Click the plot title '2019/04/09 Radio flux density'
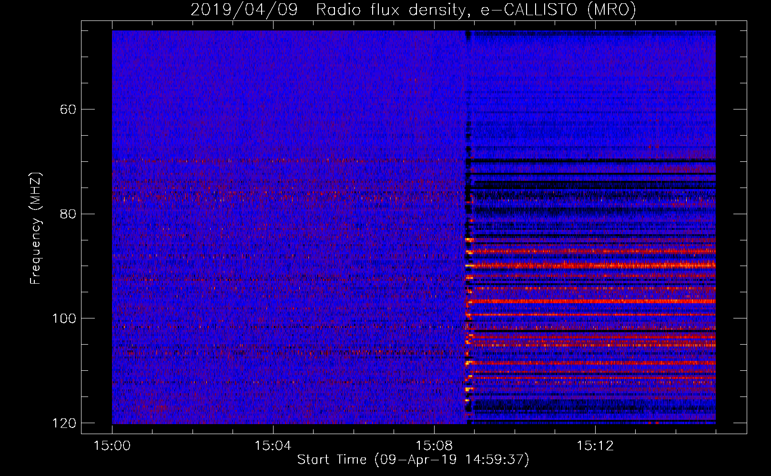This screenshot has width=771, height=476. [x=413, y=10]
